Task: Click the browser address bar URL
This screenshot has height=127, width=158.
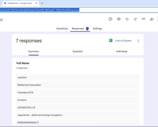Action: 40,10
